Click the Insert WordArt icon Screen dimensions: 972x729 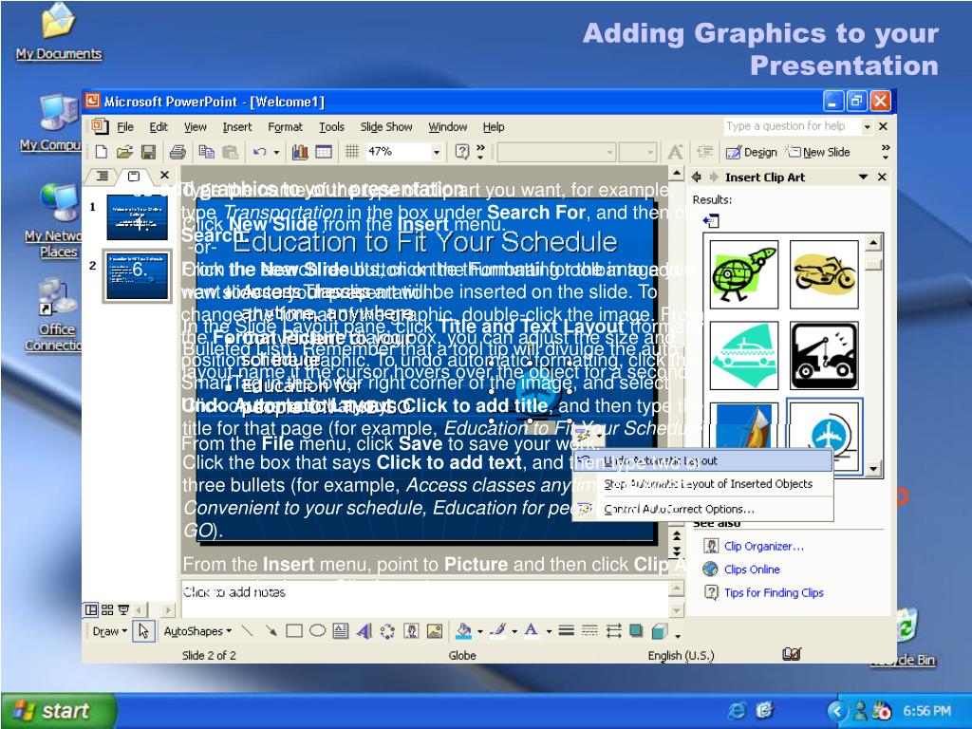[364, 631]
